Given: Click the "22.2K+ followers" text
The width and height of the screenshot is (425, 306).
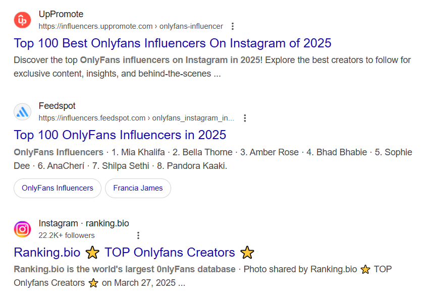Looking at the screenshot, I should (x=67, y=235).
